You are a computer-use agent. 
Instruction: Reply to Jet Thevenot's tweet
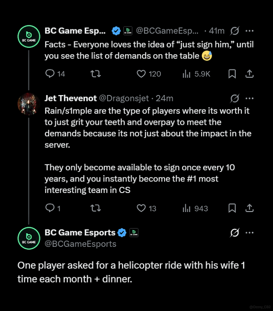[x=53, y=208]
